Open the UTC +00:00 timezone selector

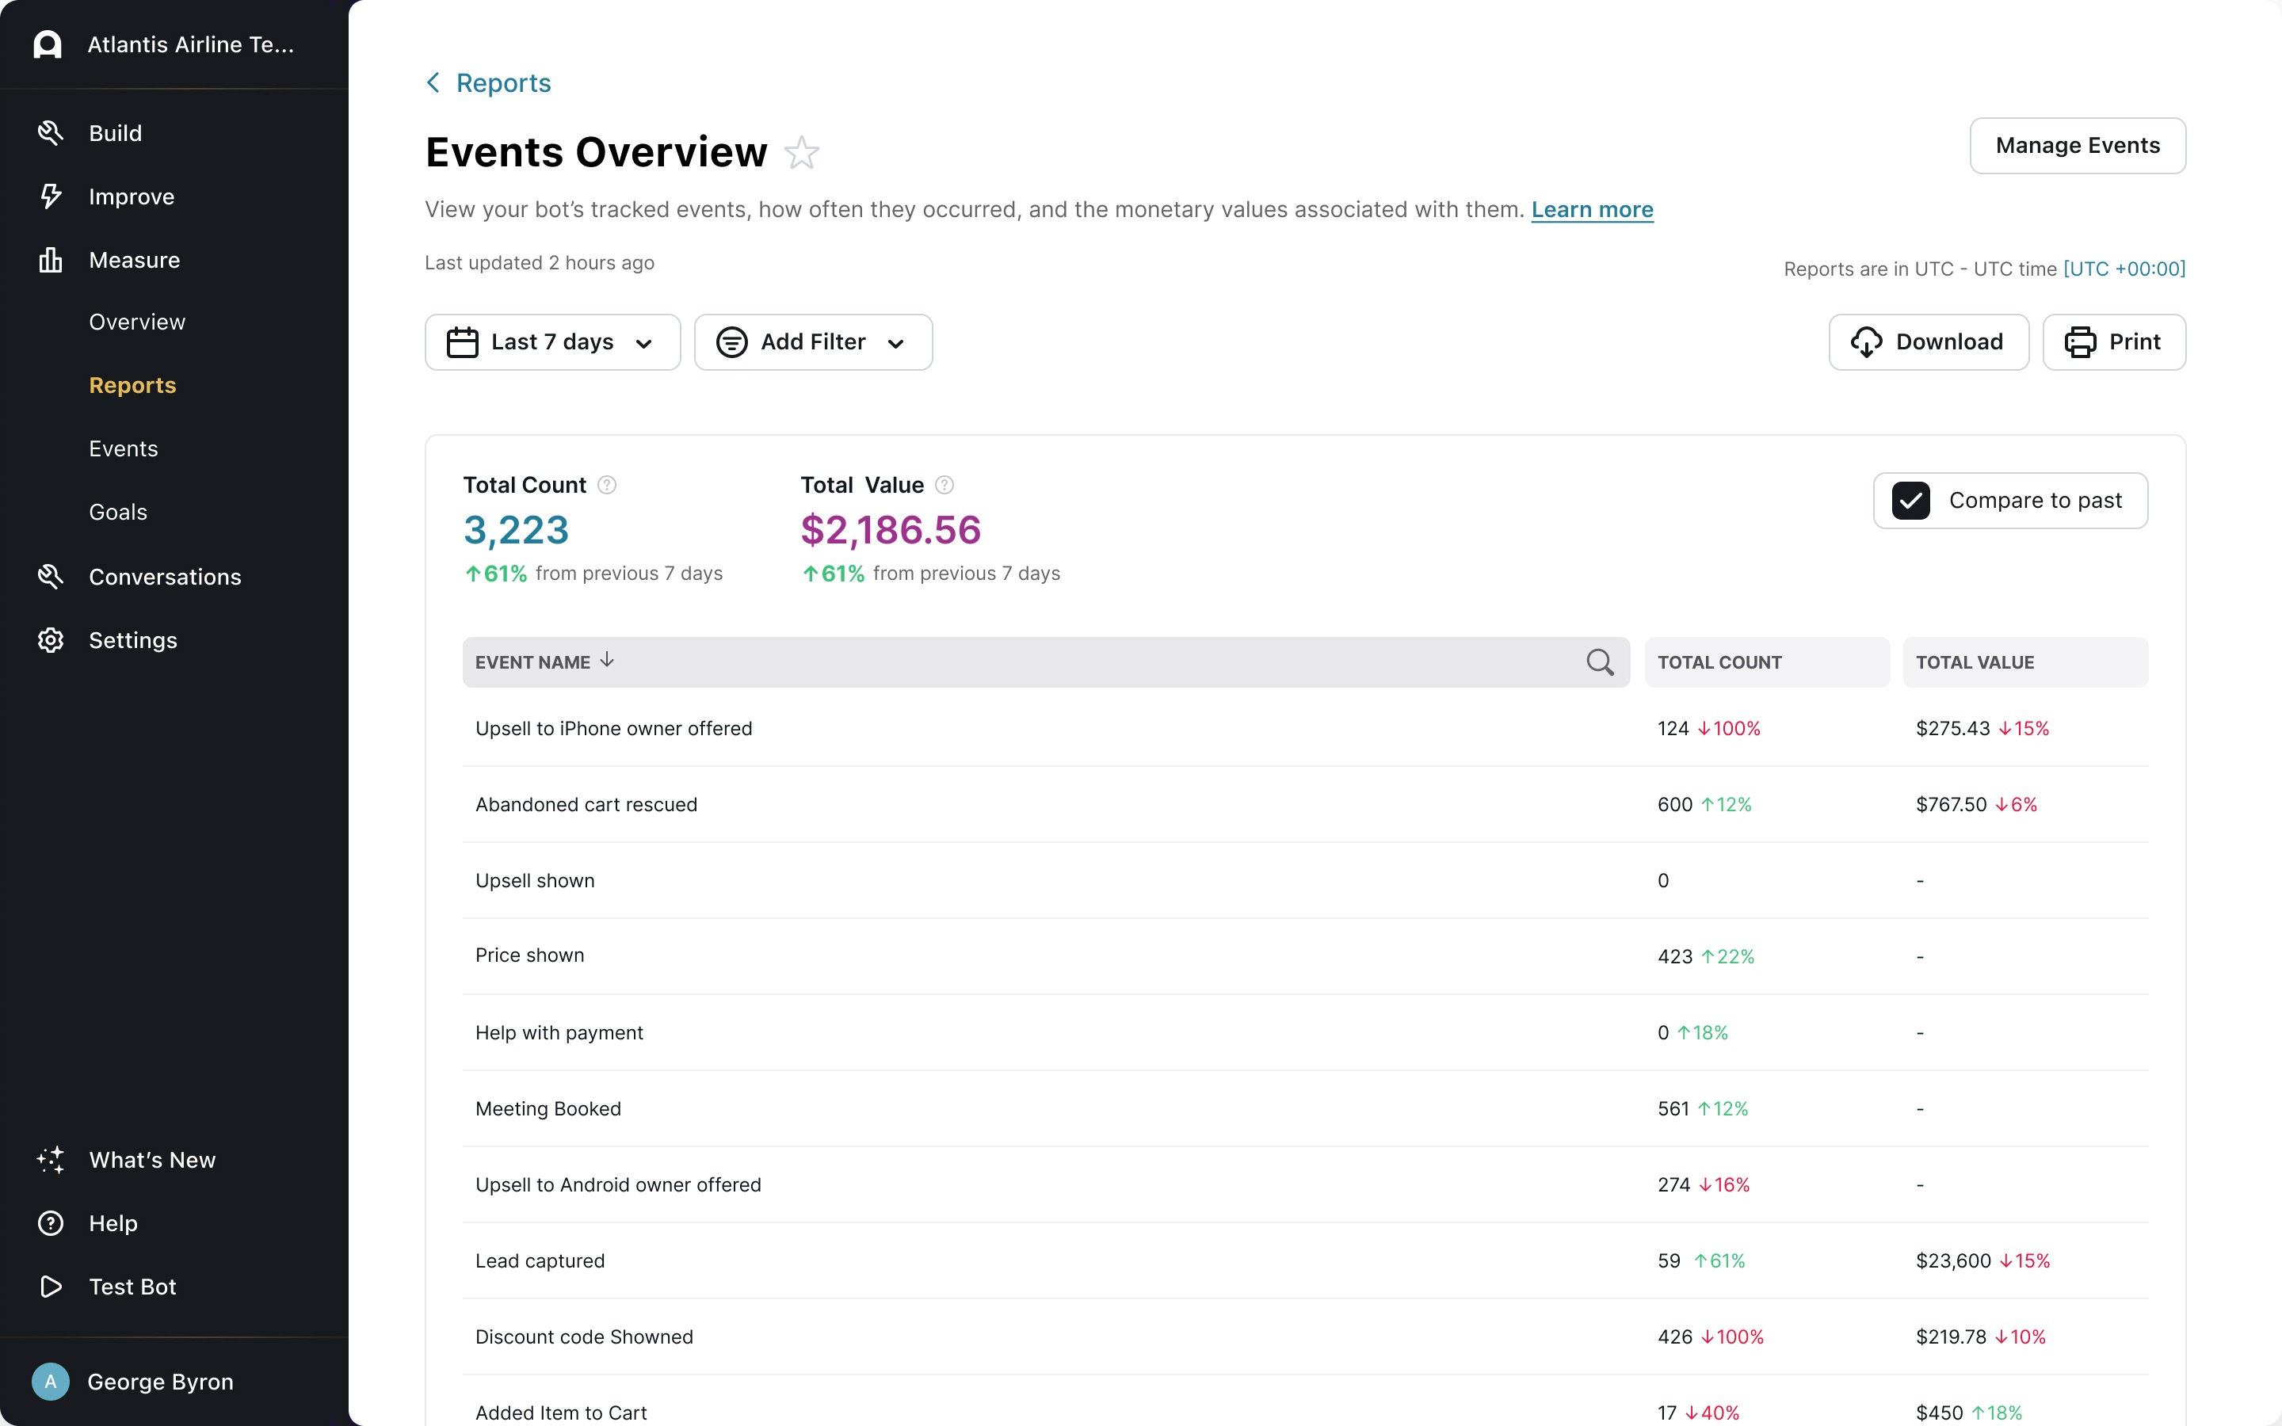tap(2124, 269)
